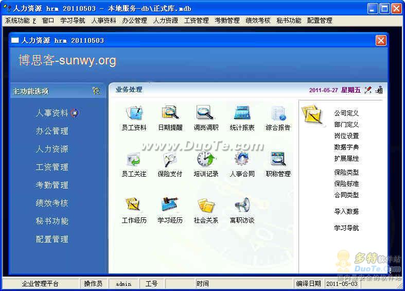
Task: Click the pen icon next to 星期五
Action: click(x=368, y=90)
